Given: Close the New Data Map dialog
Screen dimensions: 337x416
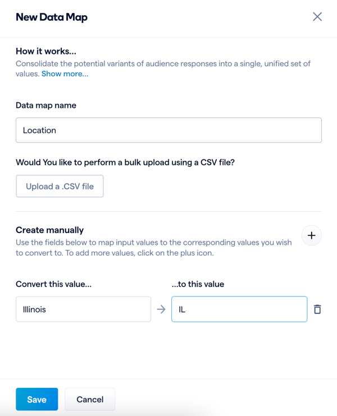Looking at the screenshot, I should [317, 17].
